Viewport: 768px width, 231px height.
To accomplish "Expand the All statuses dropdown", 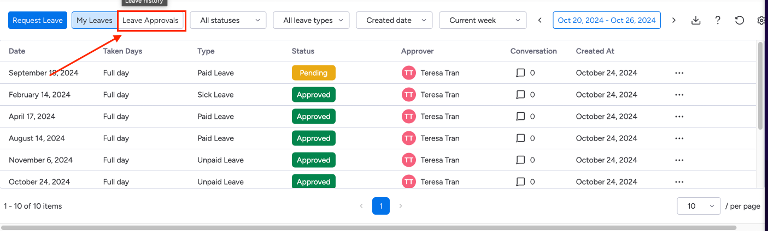I will 228,20.
